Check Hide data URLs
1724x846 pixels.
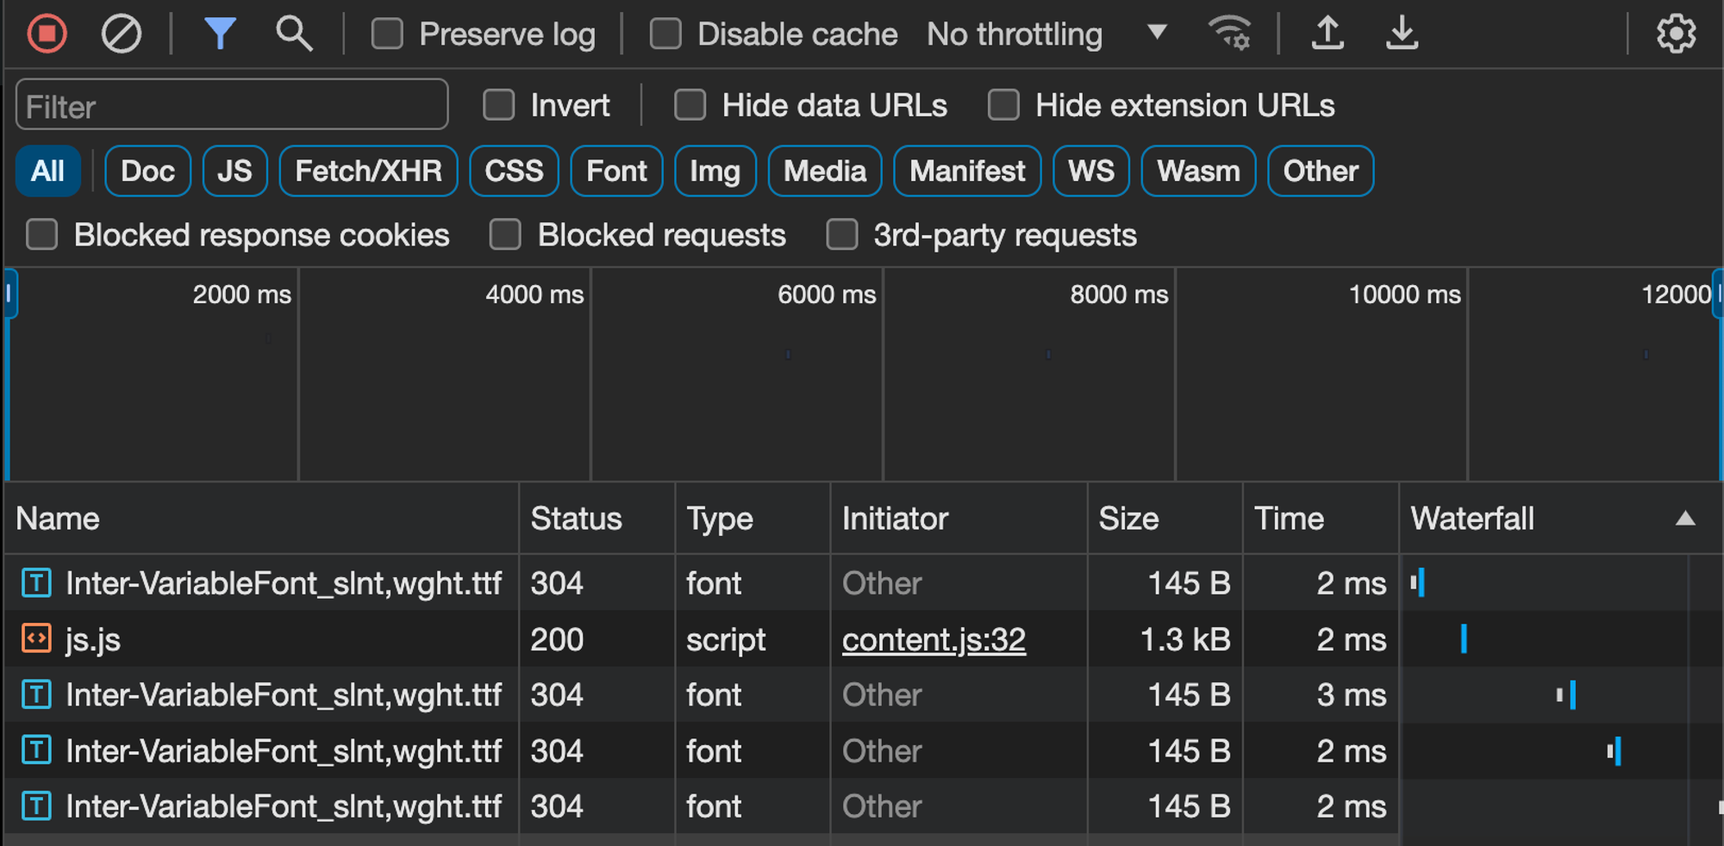[690, 105]
